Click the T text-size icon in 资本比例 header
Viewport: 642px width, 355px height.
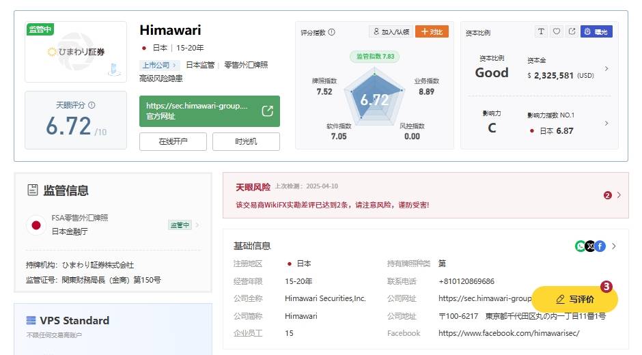pos(541,31)
